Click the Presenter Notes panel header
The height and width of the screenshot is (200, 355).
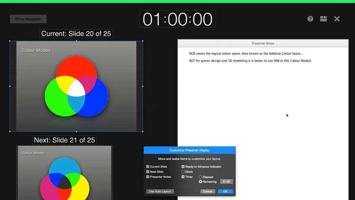coord(263,43)
